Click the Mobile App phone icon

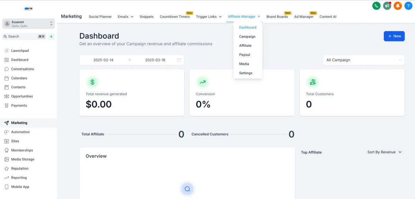pyautogui.click(x=7, y=187)
